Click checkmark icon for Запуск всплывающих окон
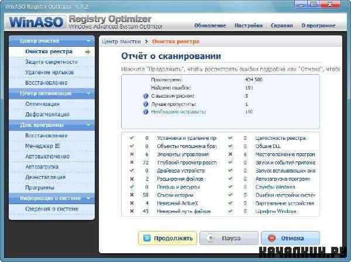 tap(230, 171)
